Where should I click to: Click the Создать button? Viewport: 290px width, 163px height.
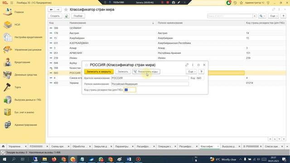click(x=55, y=16)
